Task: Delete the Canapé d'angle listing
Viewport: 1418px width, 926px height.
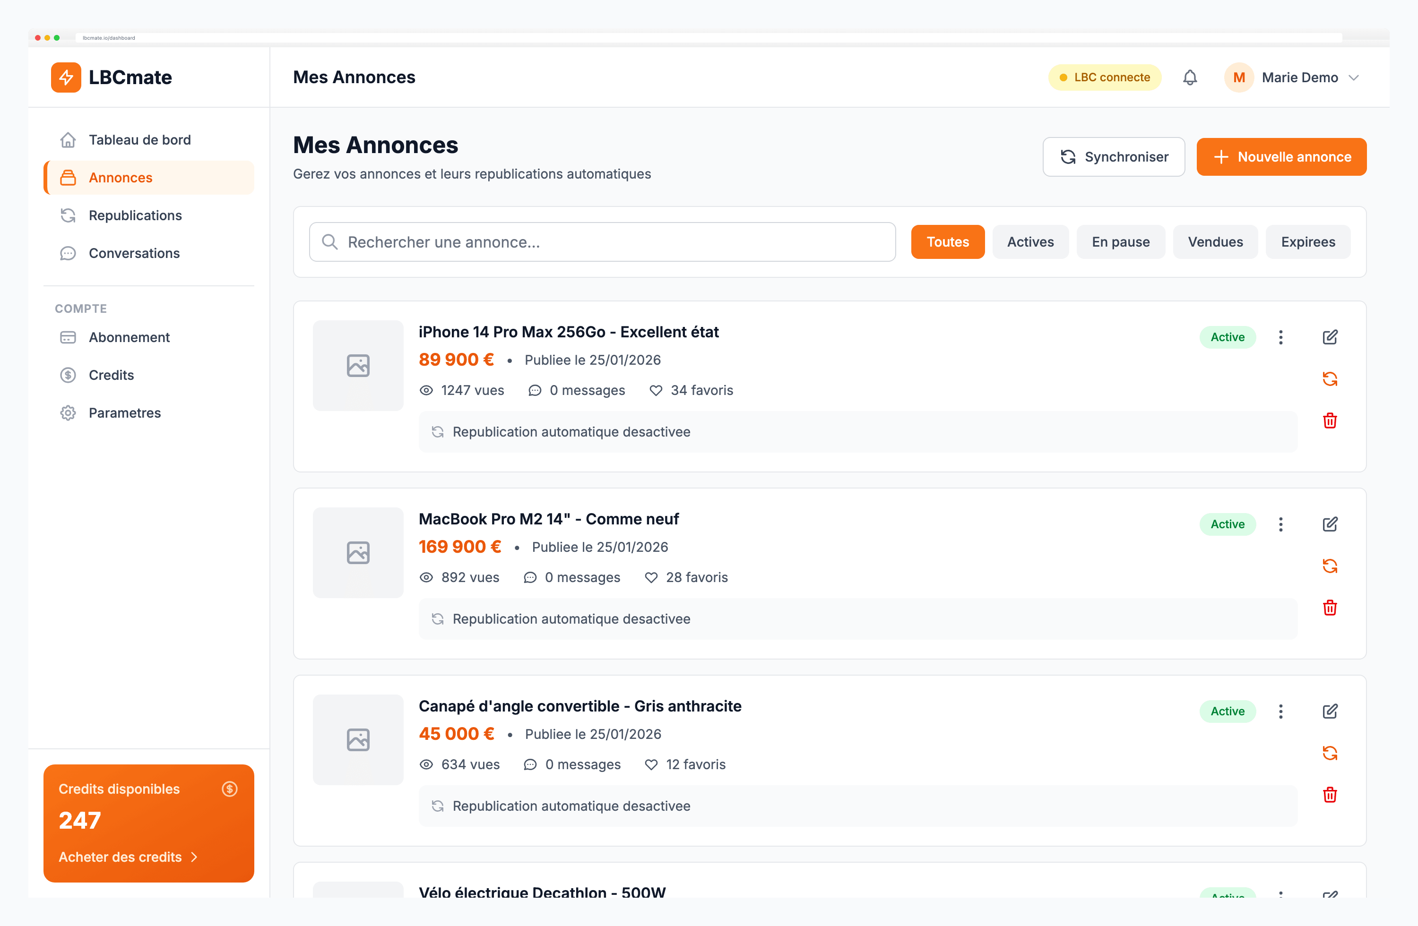Action: coord(1329,795)
